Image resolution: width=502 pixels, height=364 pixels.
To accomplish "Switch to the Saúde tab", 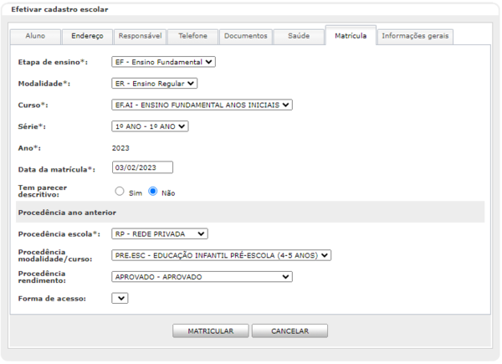I will click(299, 37).
